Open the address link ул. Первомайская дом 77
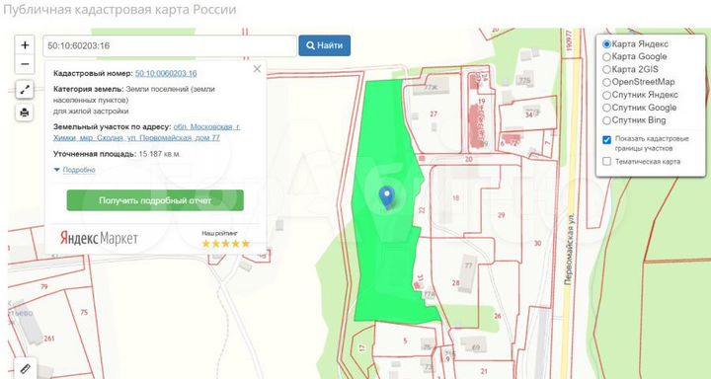Screen dimensions: 711x379 coord(146,132)
